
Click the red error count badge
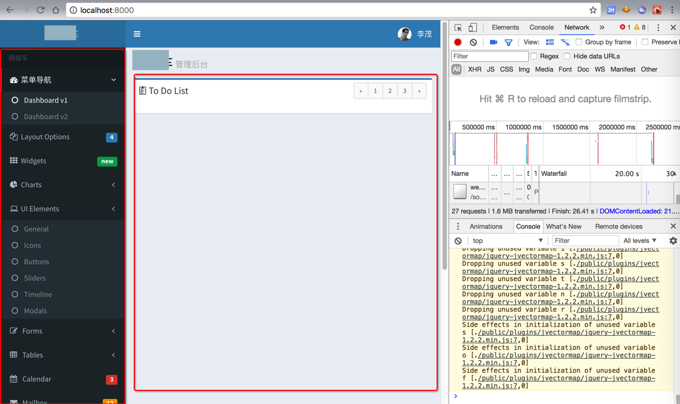click(625, 27)
